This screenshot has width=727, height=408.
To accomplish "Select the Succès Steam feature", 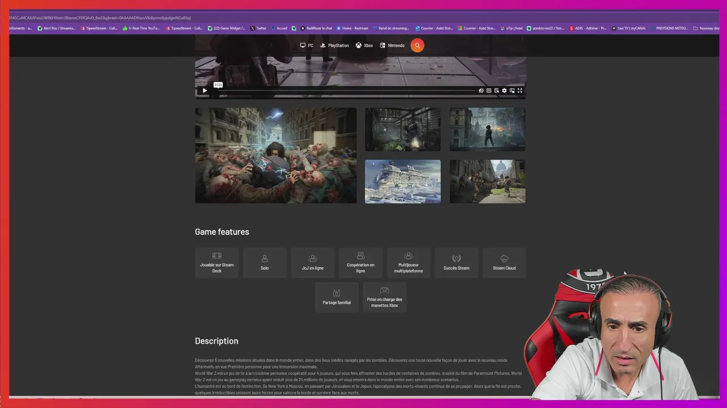I will (x=456, y=263).
